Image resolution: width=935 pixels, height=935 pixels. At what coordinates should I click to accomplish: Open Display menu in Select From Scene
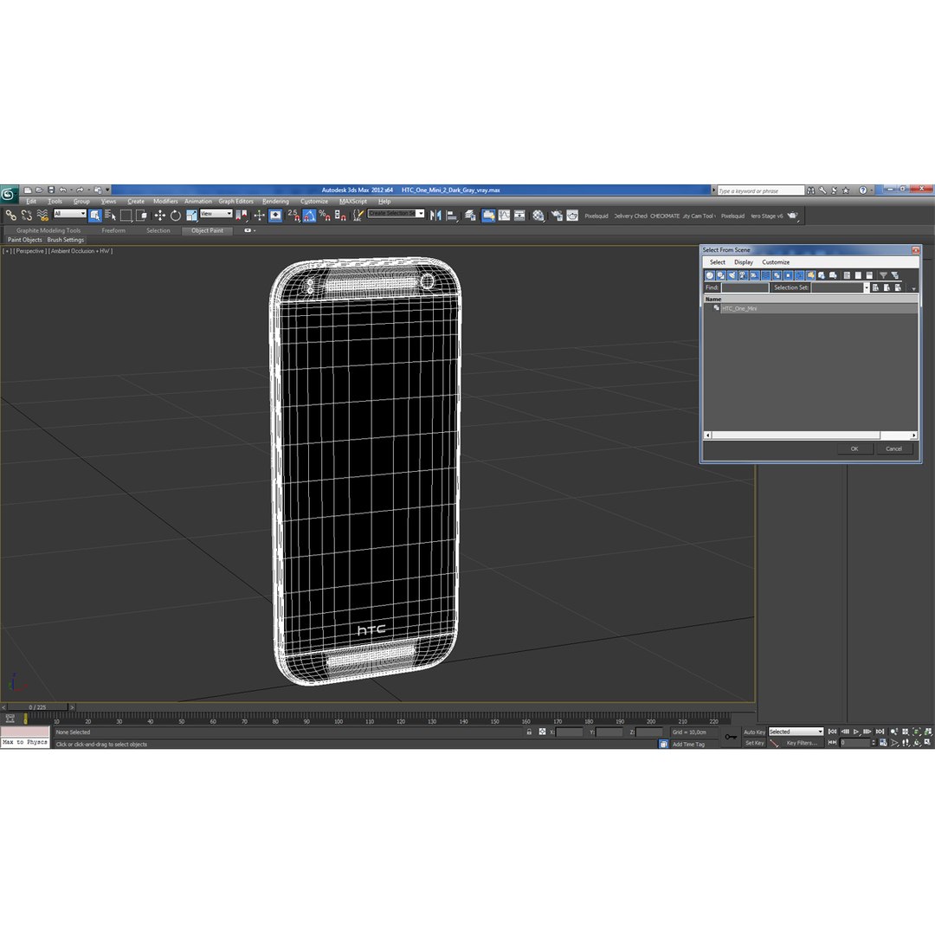(743, 261)
